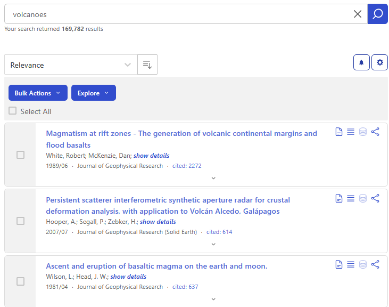Open the cited: 614 link
The image size is (389, 307).
tap(219, 232)
